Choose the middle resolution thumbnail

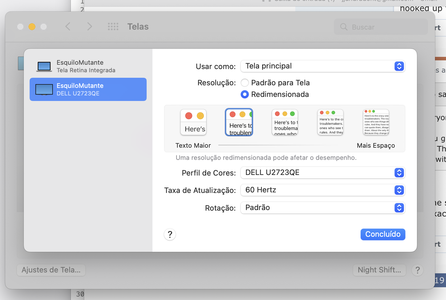click(285, 122)
